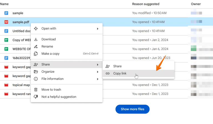213x124 pixels.
Task: Click the trash can icon
Action: pyautogui.click(x=36, y=90)
